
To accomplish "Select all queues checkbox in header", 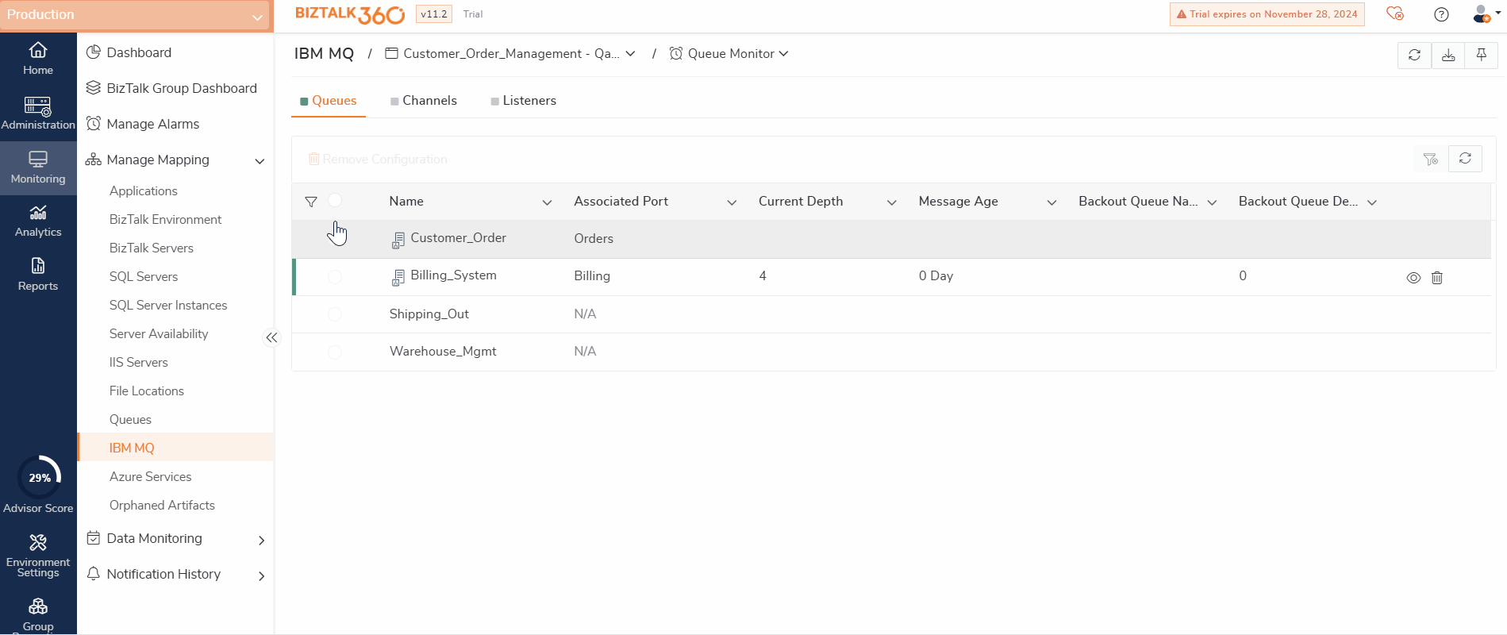I will pyautogui.click(x=335, y=201).
